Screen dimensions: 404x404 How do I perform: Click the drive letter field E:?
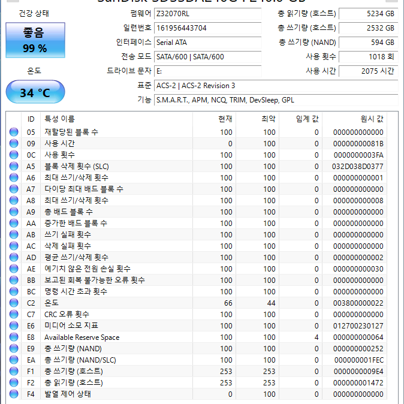click(x=207, y=71)
